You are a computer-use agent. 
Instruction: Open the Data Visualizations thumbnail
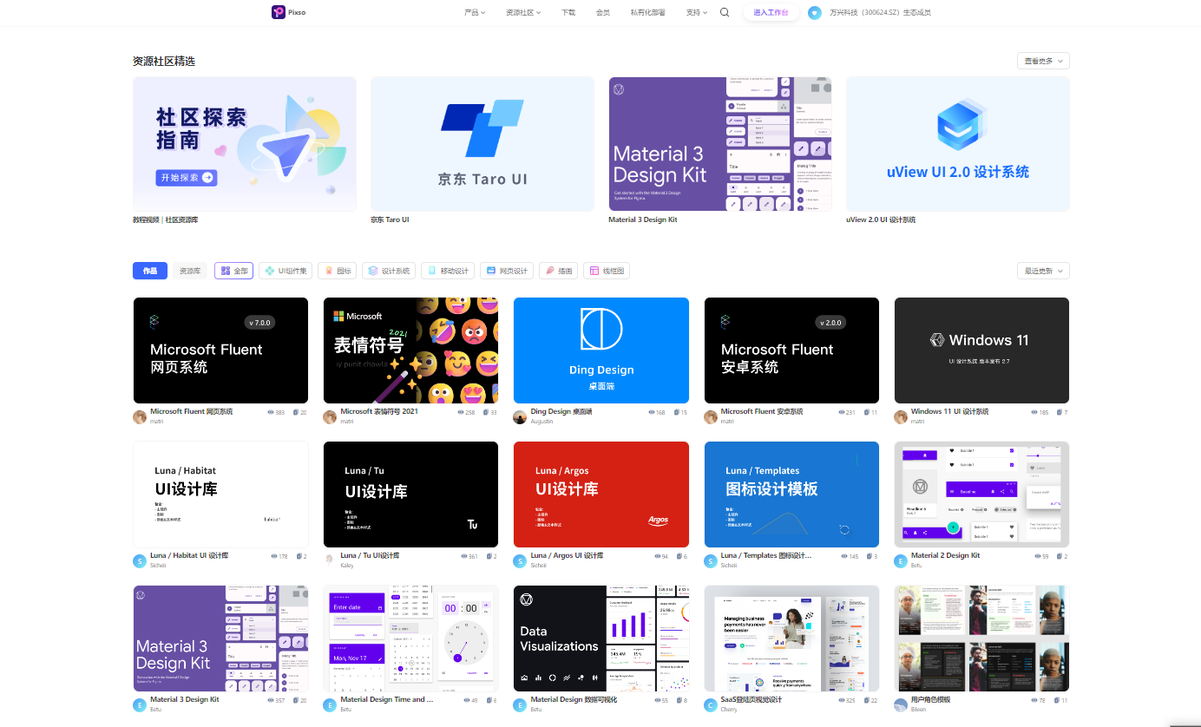601,639
